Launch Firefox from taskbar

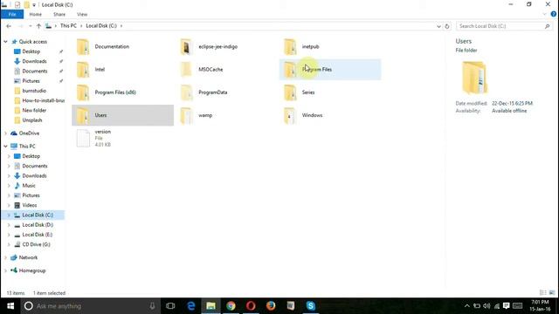tap(271, 306)
